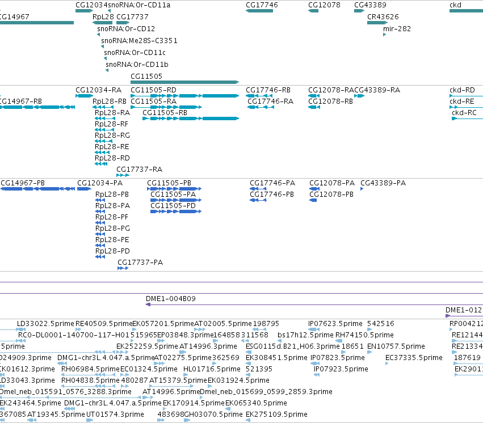Click the CG17746 gene label
Image resolution: width=483 pixels, height=423 pixels.
pos(262,5)
